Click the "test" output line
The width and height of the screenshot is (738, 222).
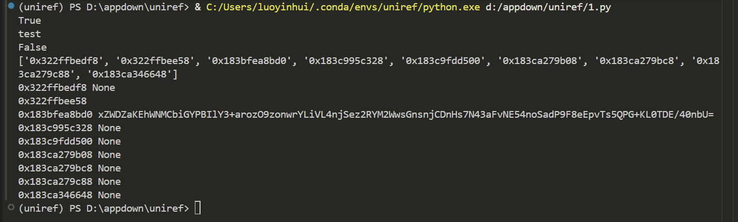click(30, 34)
